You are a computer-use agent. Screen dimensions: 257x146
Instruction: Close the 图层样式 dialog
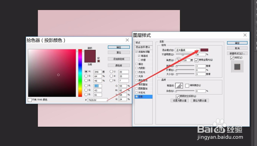point(245,35)
